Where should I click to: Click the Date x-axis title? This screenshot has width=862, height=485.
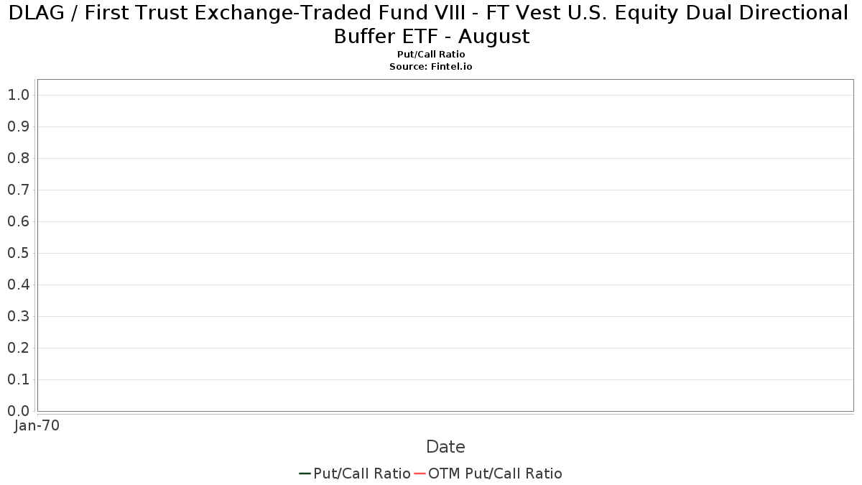coord(445,447)
